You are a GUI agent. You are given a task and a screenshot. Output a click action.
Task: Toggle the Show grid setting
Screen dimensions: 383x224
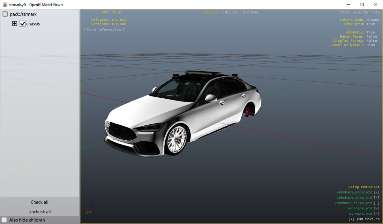pyautogui.click(x=371, y=24)
